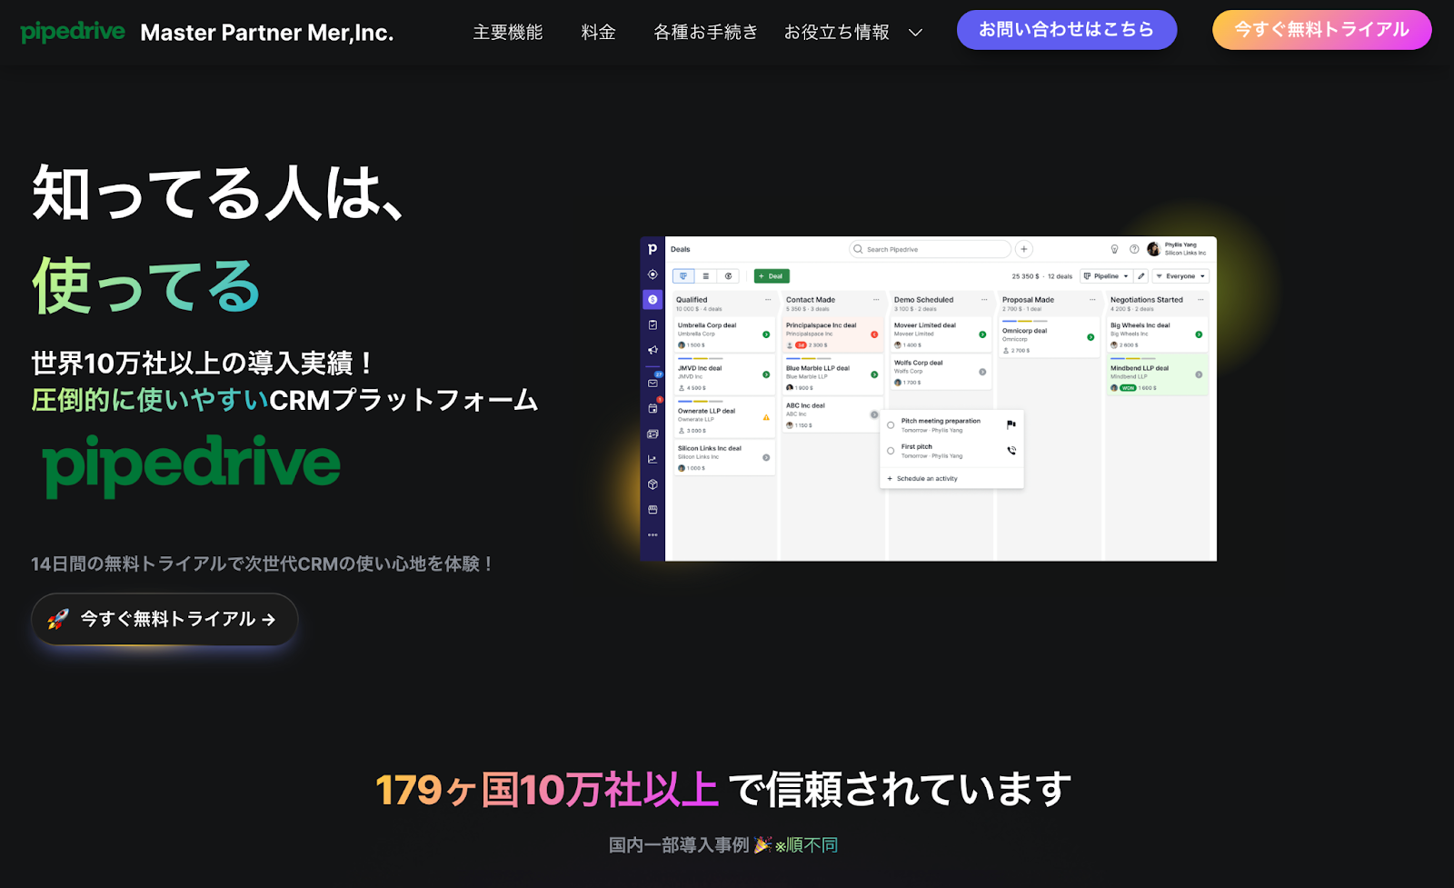This screenshot has width=1454, height=888.
Task: Open the Umbrella Corp deal card
Action: 724,334
